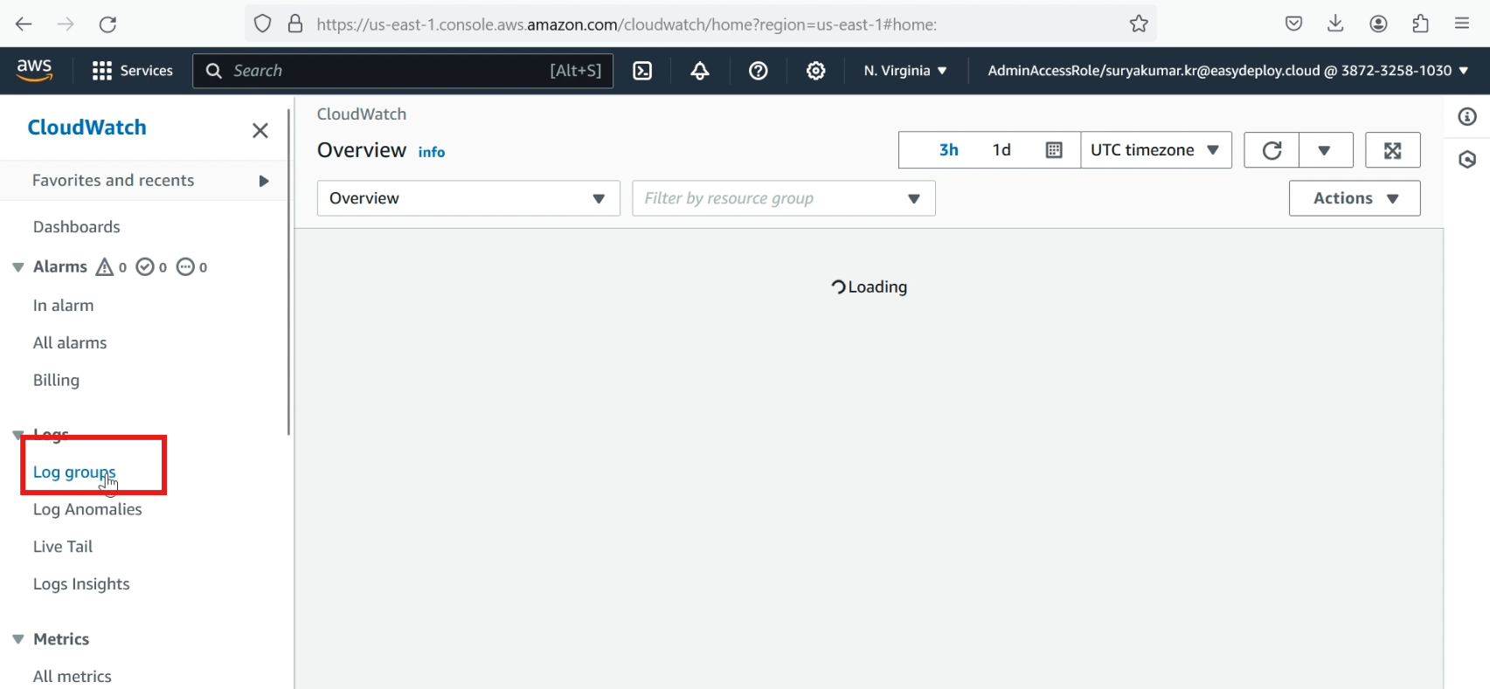Select the 3h time range
This screenshot has height=689, width=1490.
pyautogui.click(x=949, y=150)
